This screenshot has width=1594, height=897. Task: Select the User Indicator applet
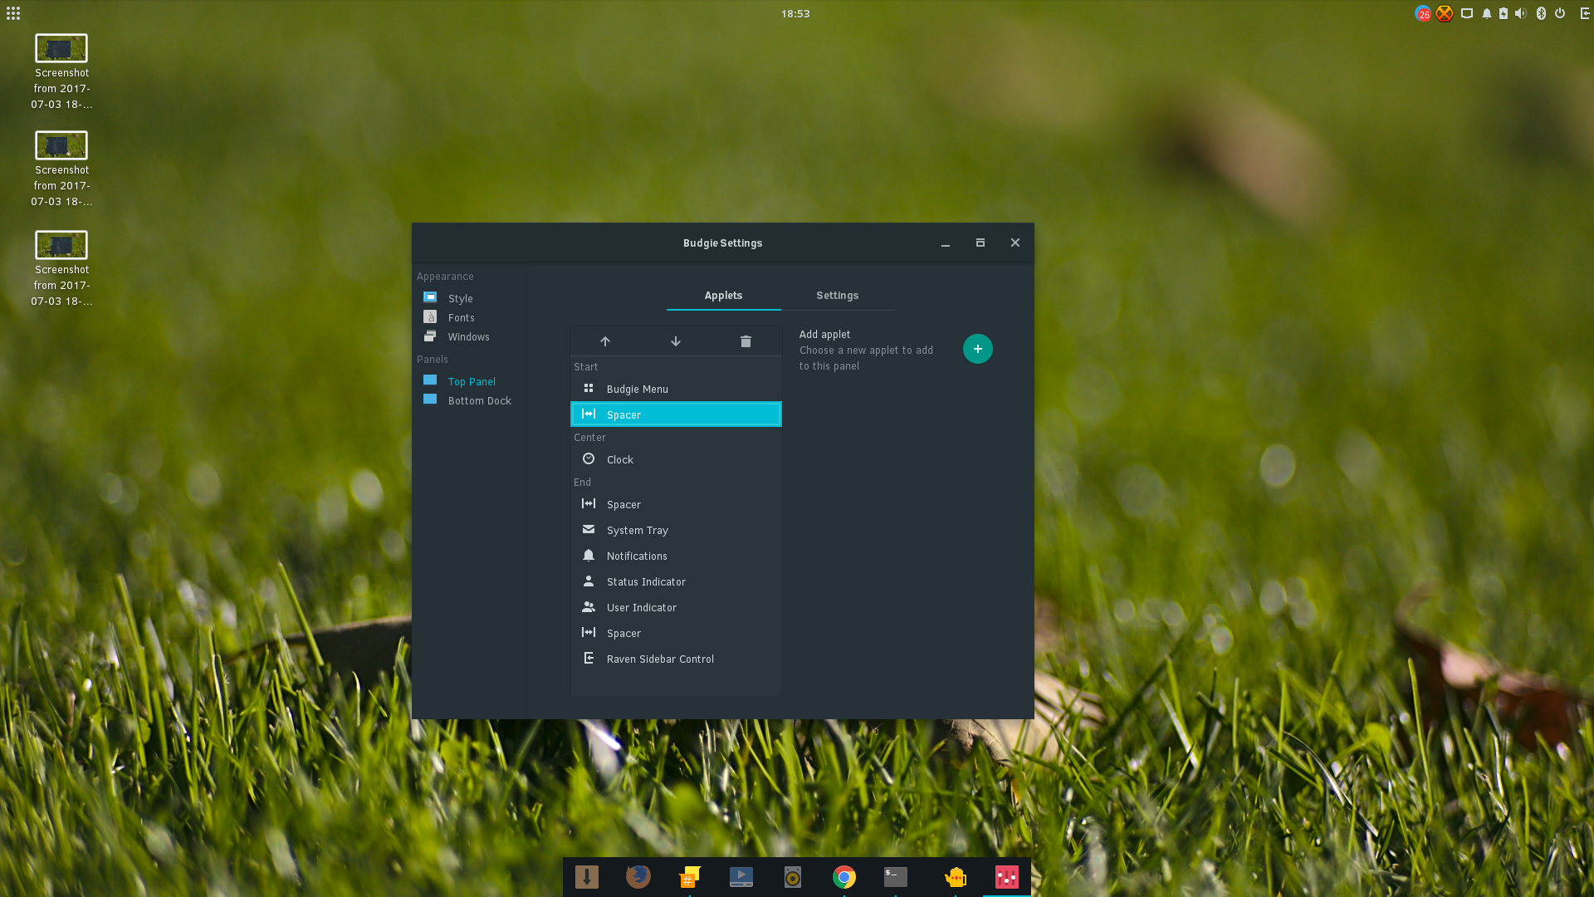(676, 607)
